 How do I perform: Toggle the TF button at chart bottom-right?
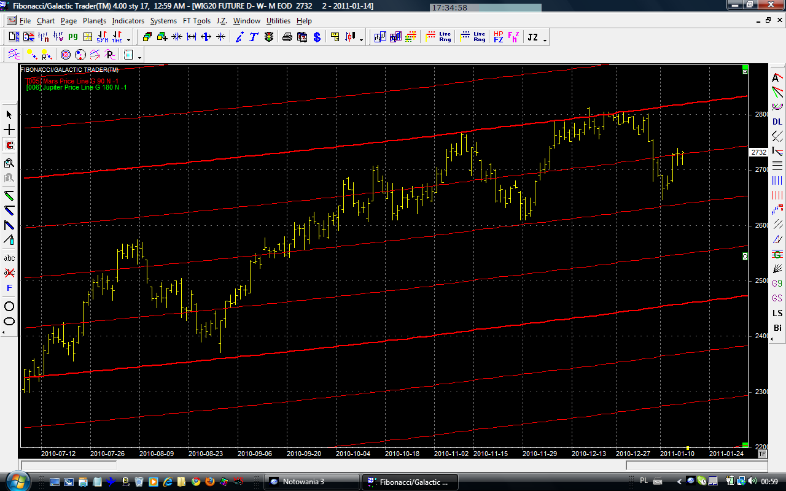[762, 454]
